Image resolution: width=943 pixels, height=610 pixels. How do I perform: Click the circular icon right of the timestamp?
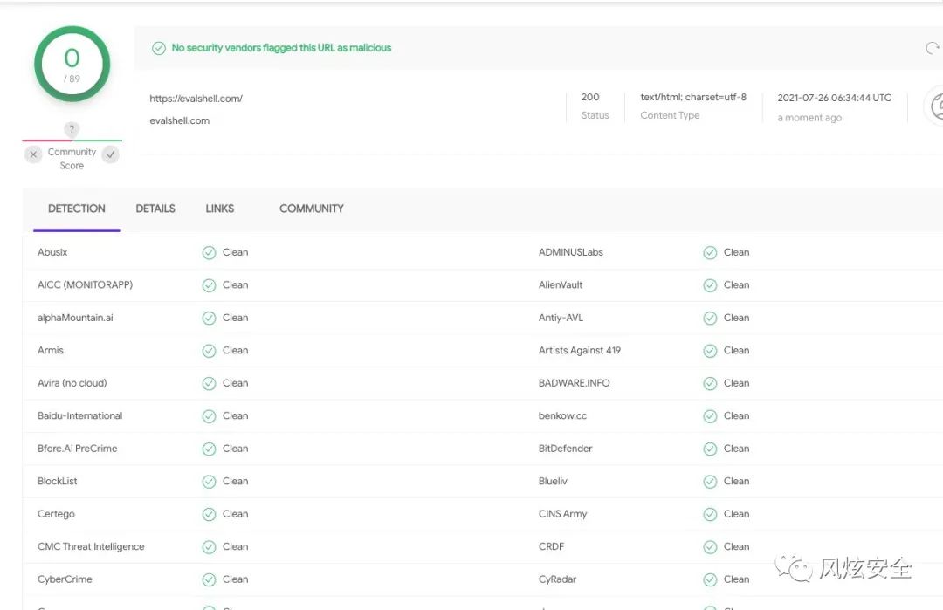[934, 106]
